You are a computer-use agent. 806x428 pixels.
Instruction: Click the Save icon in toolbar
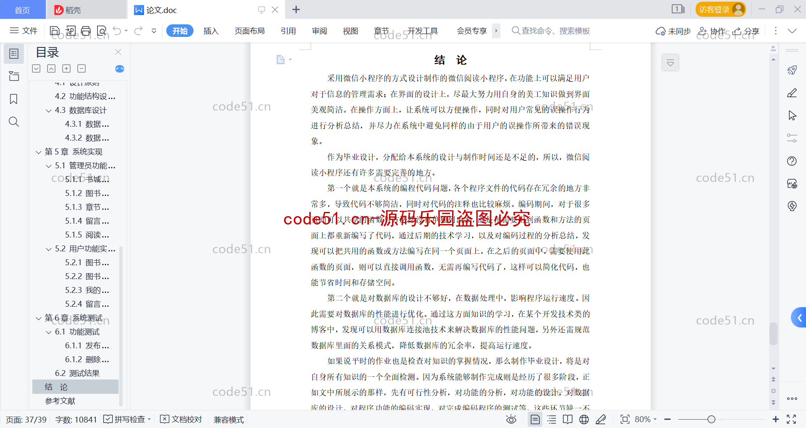[x=55, y=31]
